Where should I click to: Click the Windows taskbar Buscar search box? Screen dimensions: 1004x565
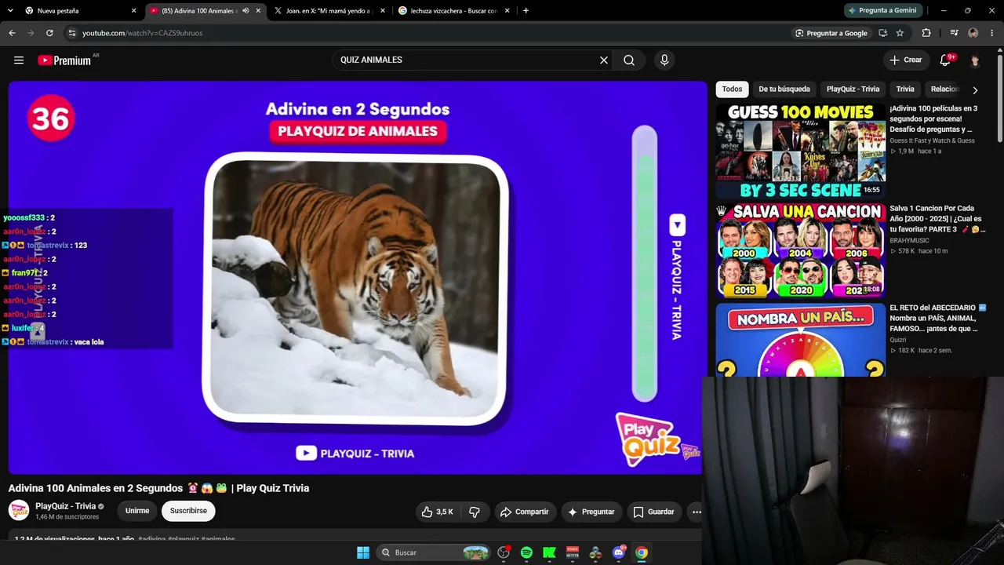pyautogui.click(x=433, y=552)
